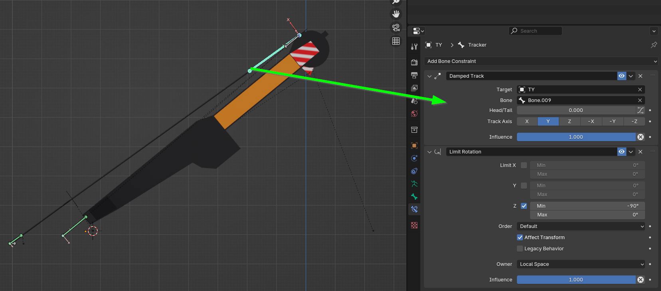Click the Z Min -90° field
Viewport: 661px width, 291px height.
588,206
